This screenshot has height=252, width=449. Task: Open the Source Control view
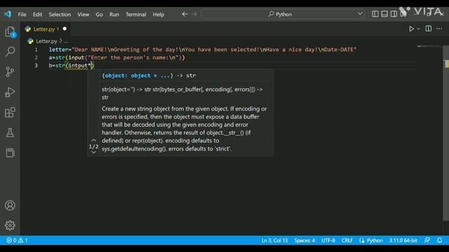coord(10,71)
